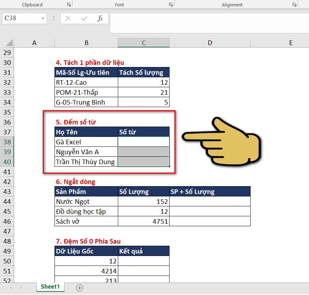Screen dimensions: 309x295
Task: Click the previous sheet navigation arrow
Action: (x=11, y=288)
